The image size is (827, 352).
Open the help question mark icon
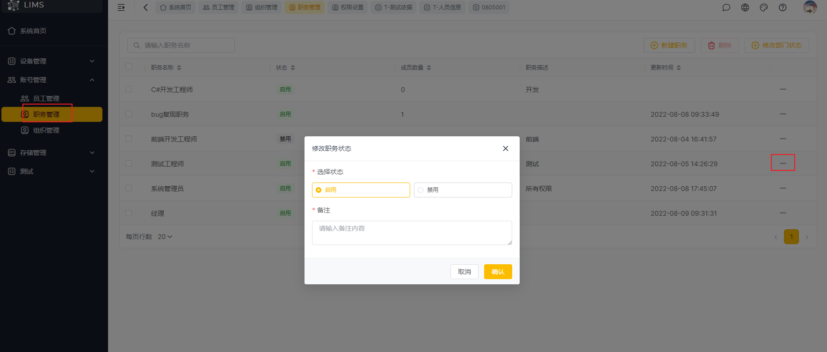[x=783, y=7]
